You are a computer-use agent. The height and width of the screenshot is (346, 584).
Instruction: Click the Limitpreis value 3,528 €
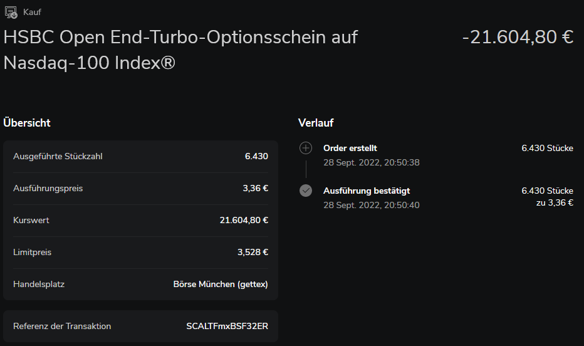click(253, 252)
